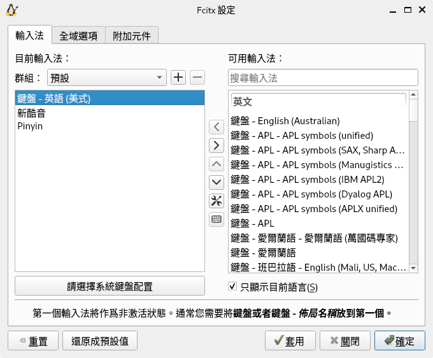Move selected input method down
This screenshot has width=433, height=358.
click(216, 182)
